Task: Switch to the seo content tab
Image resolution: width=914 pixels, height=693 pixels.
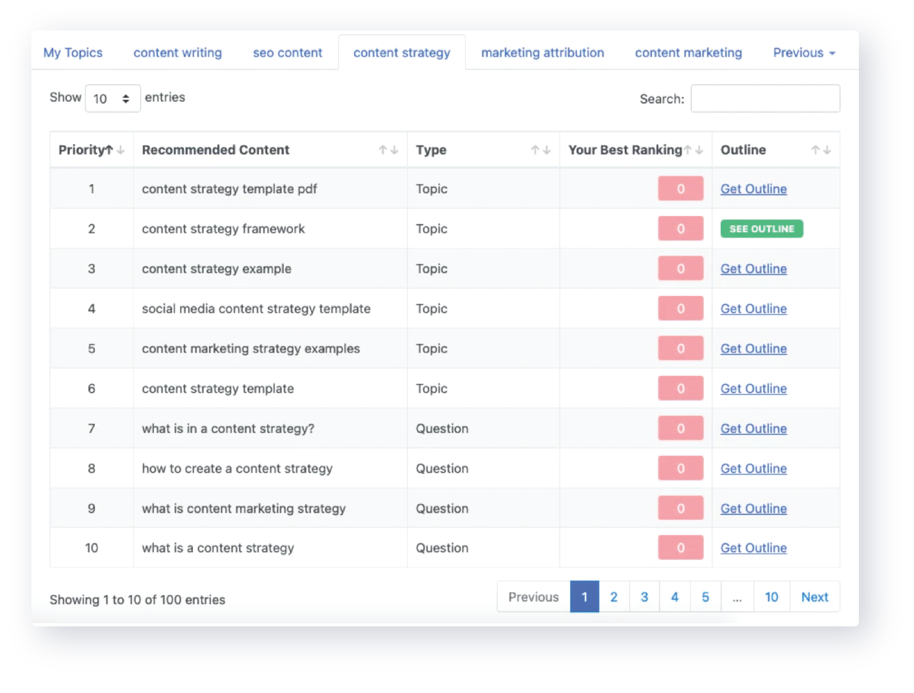Action: (287, 53)
